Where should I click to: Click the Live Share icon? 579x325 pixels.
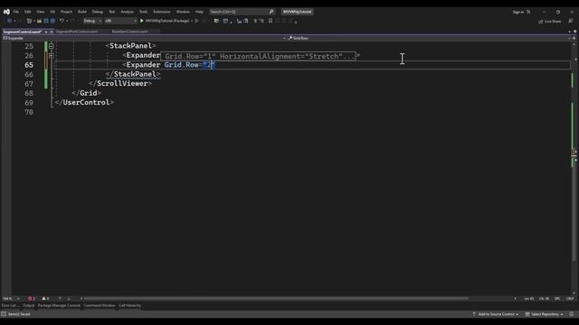(541, 22)
